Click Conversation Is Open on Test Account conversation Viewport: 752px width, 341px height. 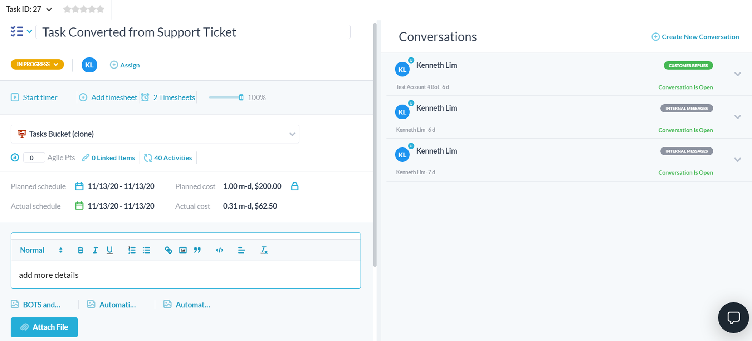[x=685, y=87]
